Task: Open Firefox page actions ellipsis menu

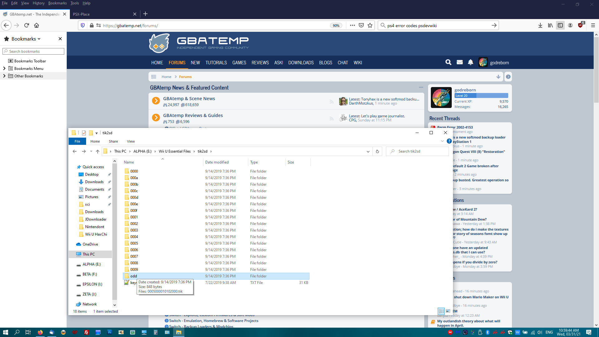Action: tap(353, 25)
